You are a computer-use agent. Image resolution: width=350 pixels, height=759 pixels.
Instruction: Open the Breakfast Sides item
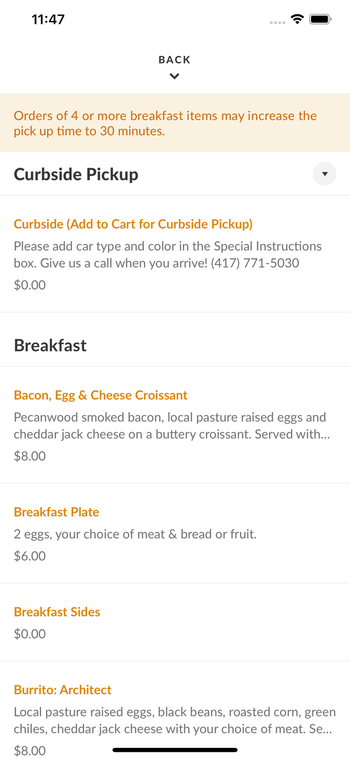tap(57, 612)
